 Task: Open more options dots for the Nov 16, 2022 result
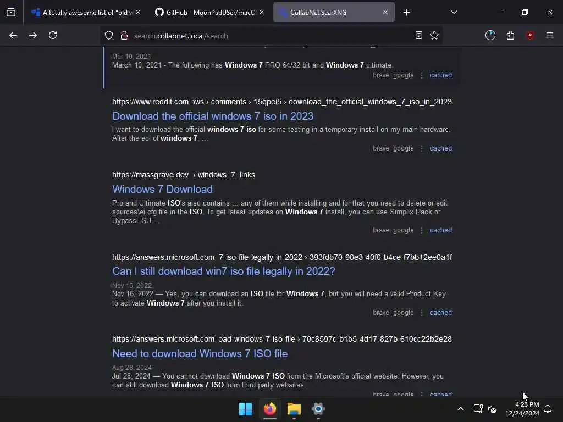[422, 313]
